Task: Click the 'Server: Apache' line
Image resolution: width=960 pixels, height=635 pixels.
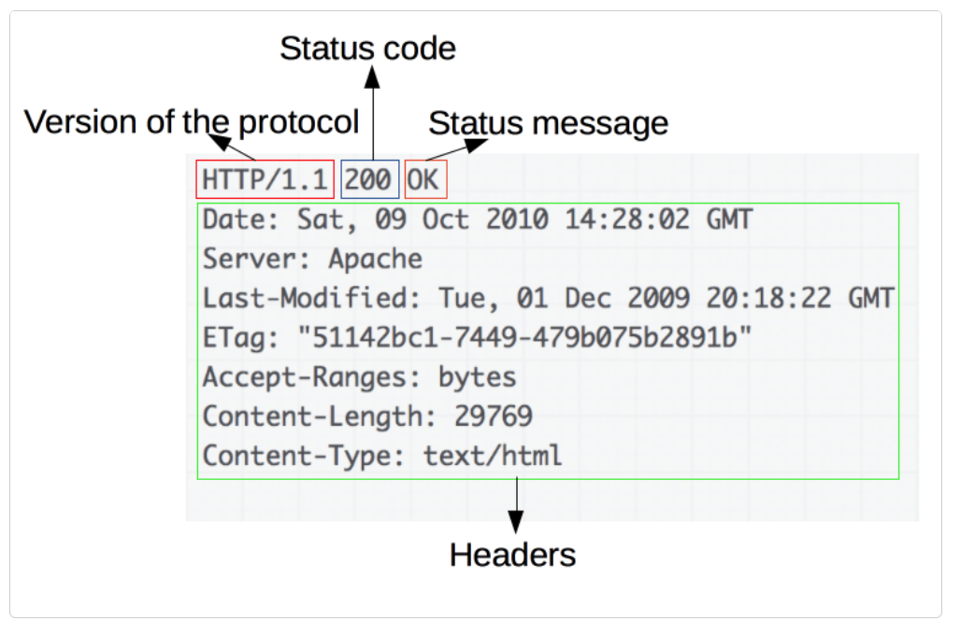Action: tap(312, 259)
